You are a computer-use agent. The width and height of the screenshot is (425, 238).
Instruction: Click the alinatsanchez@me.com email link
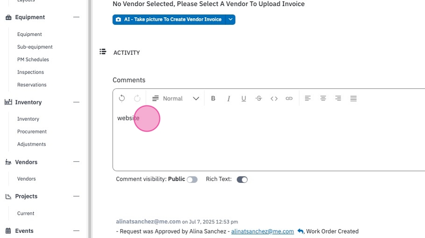pos(262,231)
